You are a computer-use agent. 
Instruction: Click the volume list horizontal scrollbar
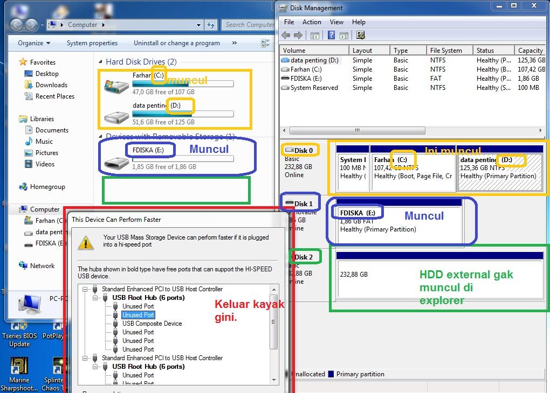[357, 130]
